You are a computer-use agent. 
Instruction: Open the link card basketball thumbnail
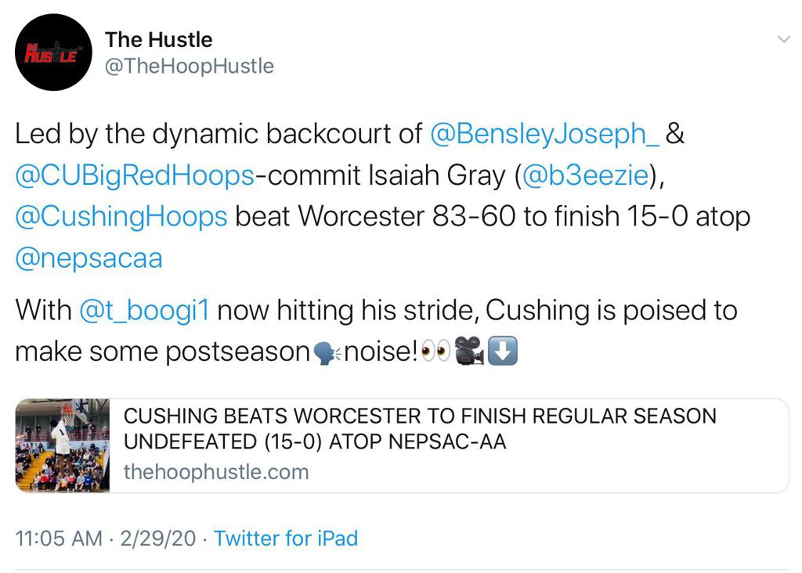pyautogui.click(x=63, y=445)
